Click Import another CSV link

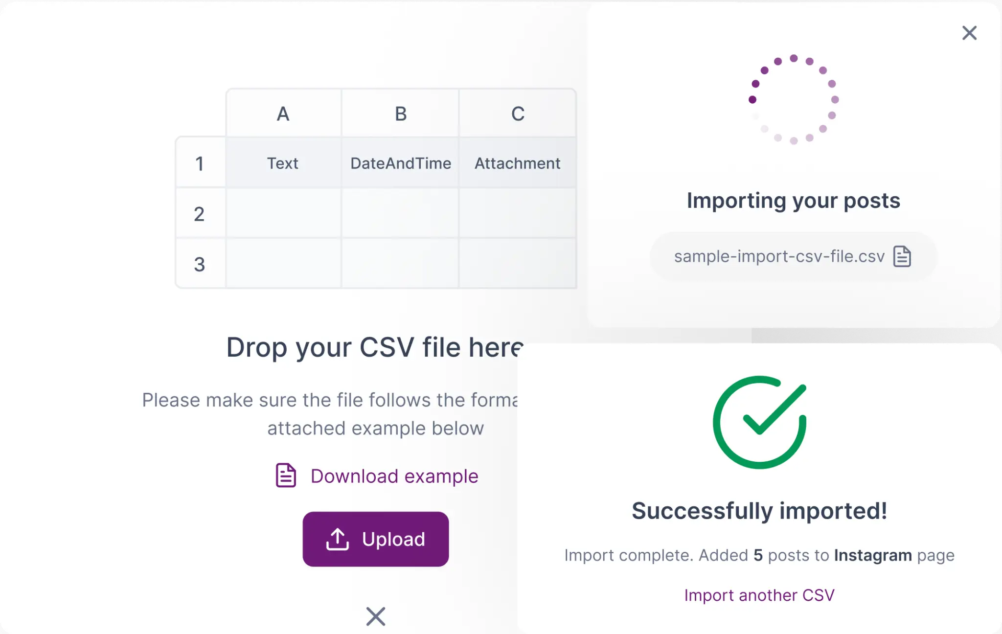(759, 595)
